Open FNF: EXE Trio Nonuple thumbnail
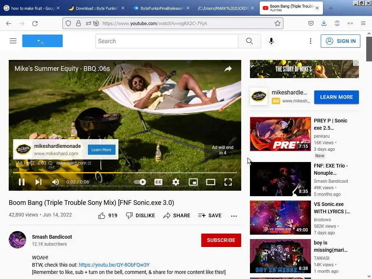Viewport: 372px width, 279px height. click(x=280, y=179)
